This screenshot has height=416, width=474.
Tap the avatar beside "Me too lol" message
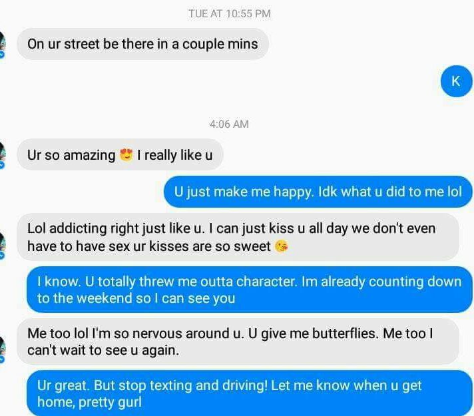click(3, 347)
